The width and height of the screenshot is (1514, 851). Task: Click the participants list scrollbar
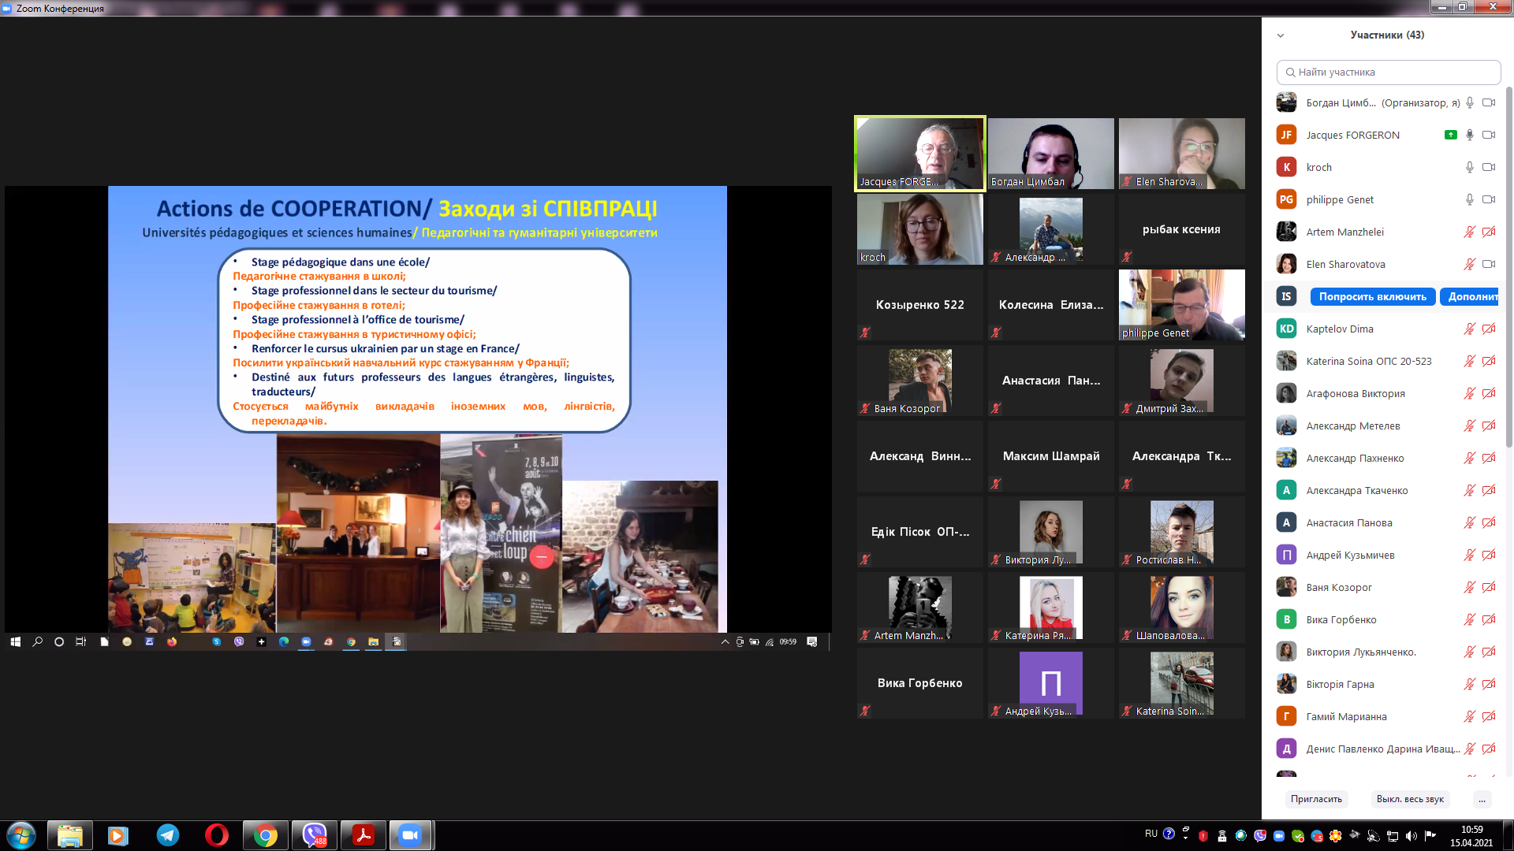point(1508,268)
